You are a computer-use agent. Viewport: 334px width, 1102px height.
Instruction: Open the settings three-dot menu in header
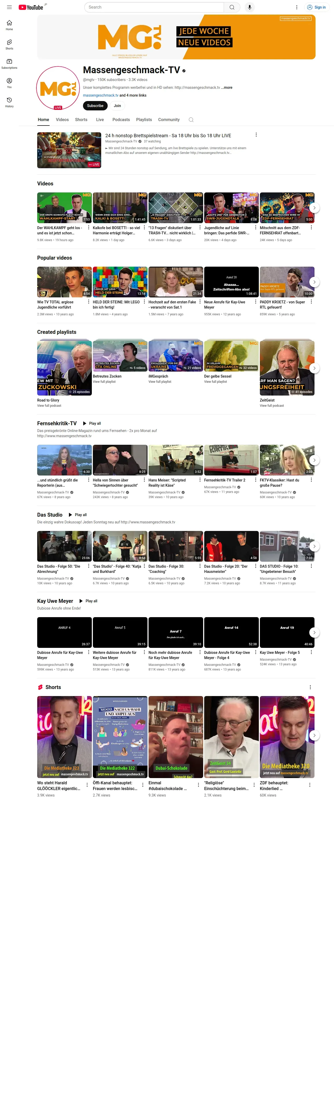point(297,7)
